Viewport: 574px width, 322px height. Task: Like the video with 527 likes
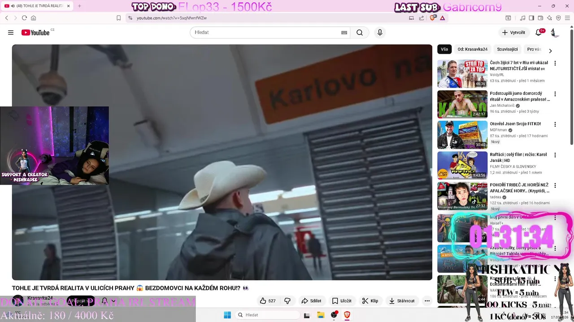click(268, 301)
